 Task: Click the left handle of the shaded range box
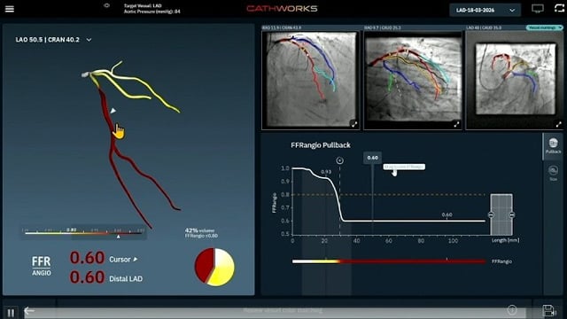tap(491, 214)
